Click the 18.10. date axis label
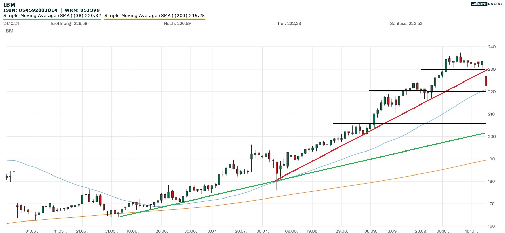Screen dimensions: 505x233 click(471, 231)
